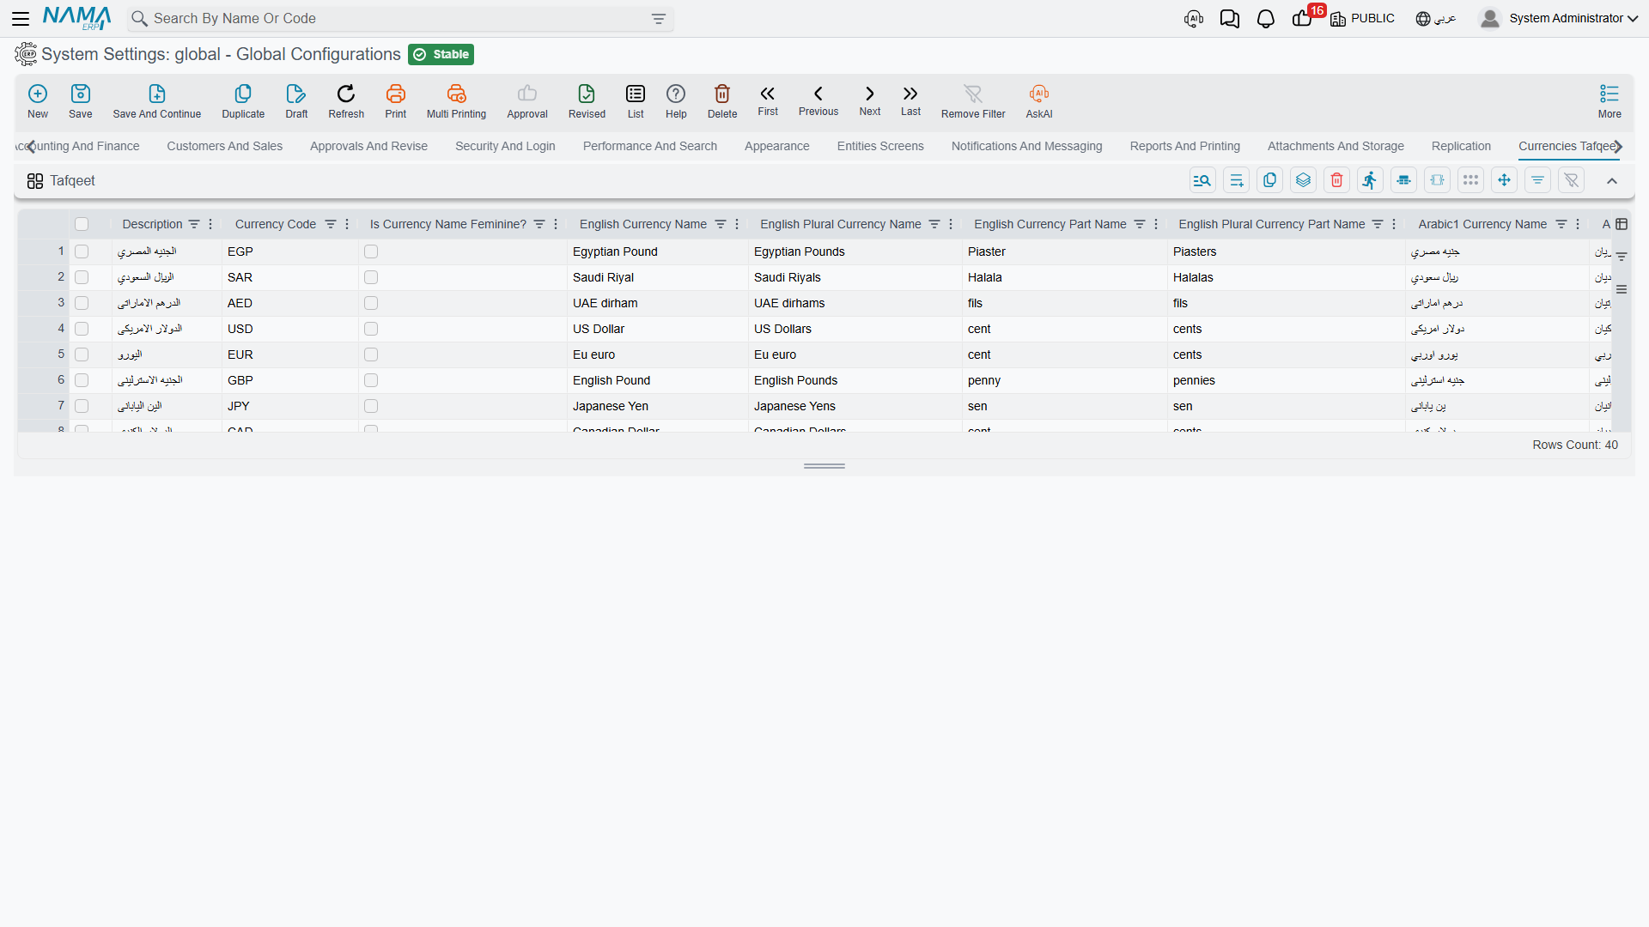1649x927 pixels.
Task: Select the AED row checkbox
Action: pyautogui.click(x=82, y=303)
